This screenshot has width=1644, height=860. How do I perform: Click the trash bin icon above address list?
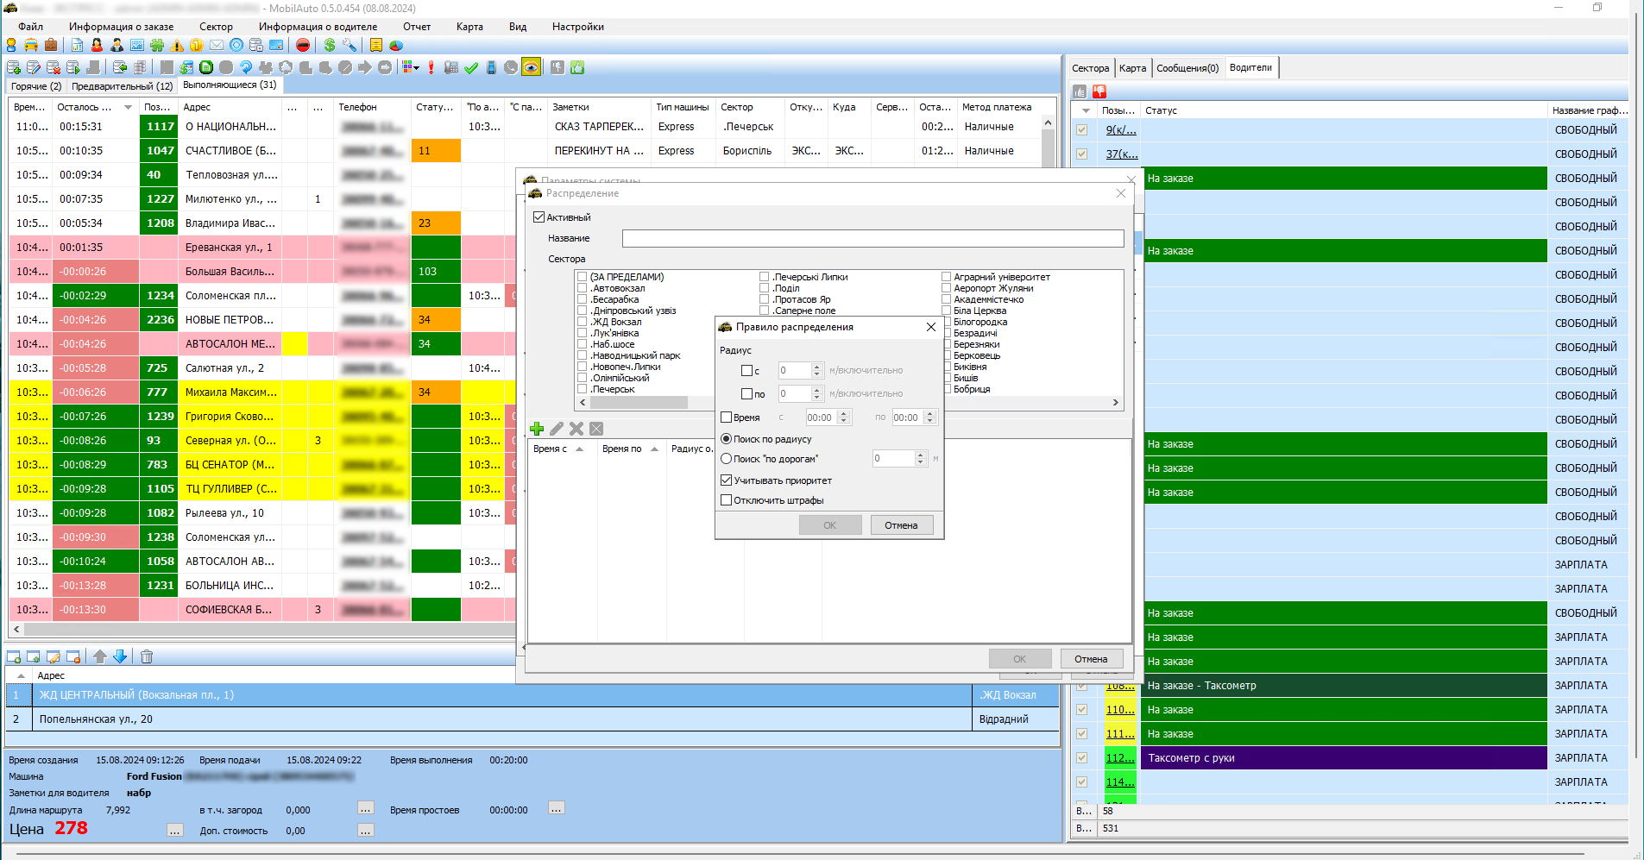(147, 656)
